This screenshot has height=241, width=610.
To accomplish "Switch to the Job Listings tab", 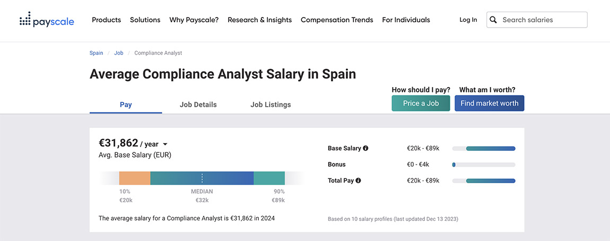I will pyautogui.click(x=271, y=105).
